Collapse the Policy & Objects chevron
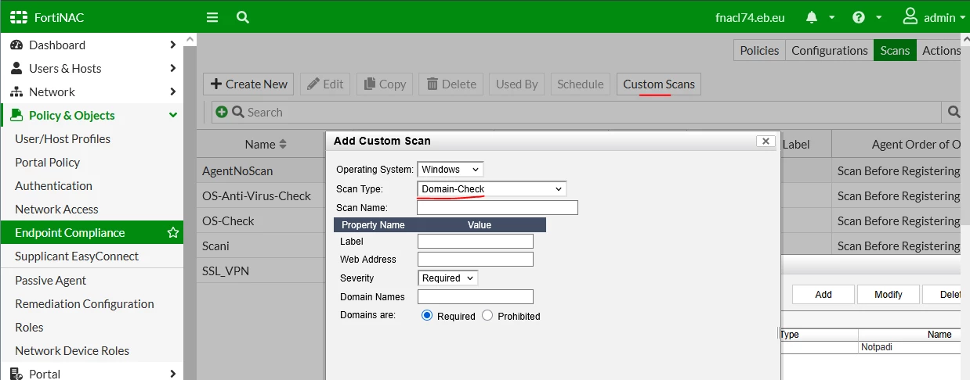 [x=173, y=116]
